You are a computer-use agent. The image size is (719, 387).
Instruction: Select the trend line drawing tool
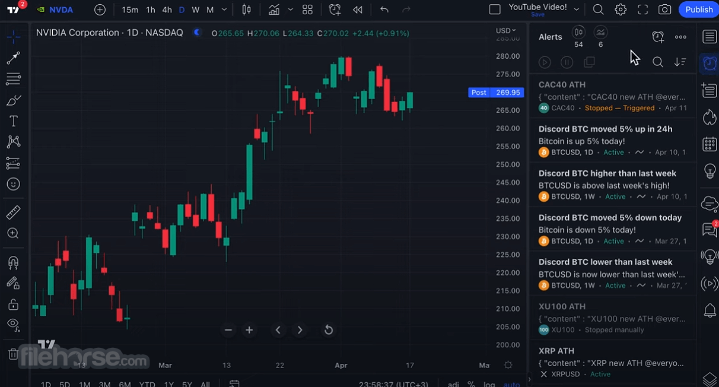click(13, 58)
